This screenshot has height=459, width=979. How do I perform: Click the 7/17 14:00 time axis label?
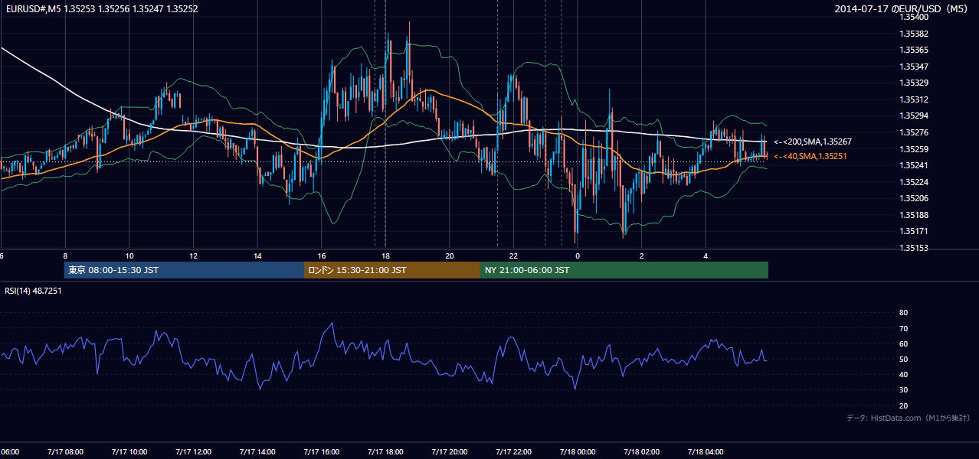click(x=257, y=452)
